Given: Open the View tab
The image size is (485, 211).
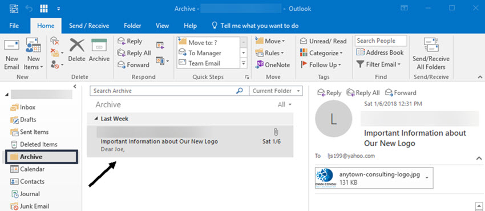Looking at the screenshot, I should coord(163,26).
